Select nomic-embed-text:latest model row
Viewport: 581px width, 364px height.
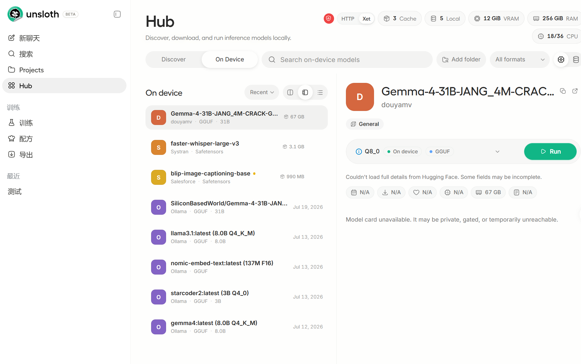click(236, 267)
